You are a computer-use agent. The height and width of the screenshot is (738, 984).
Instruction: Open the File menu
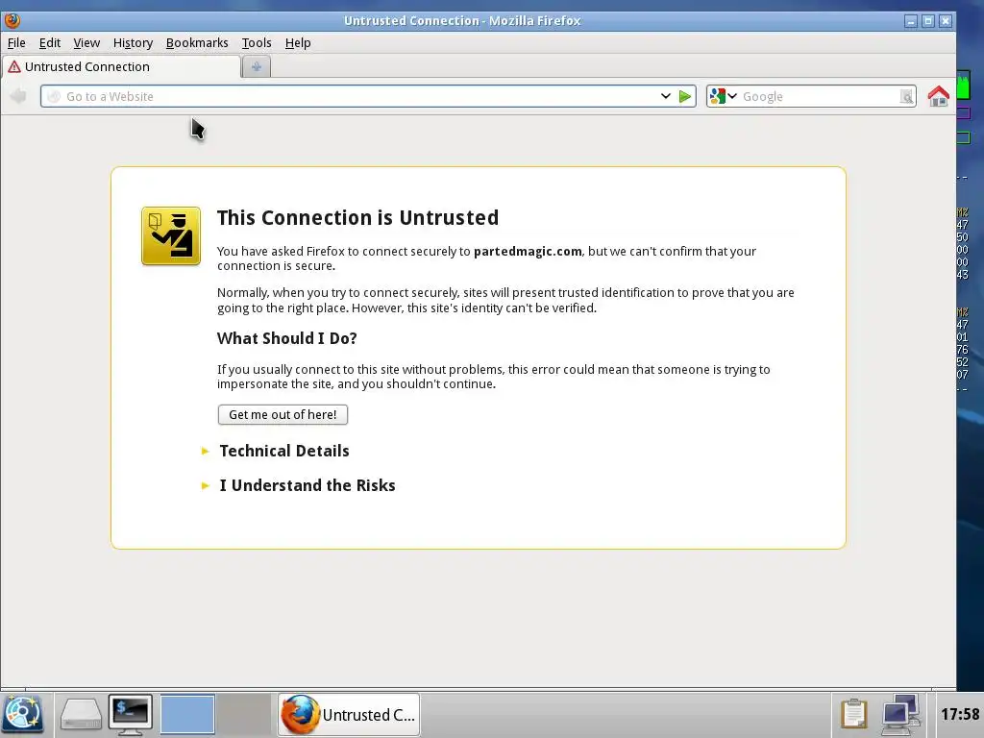pyautogui.click(x=16, y=42)
